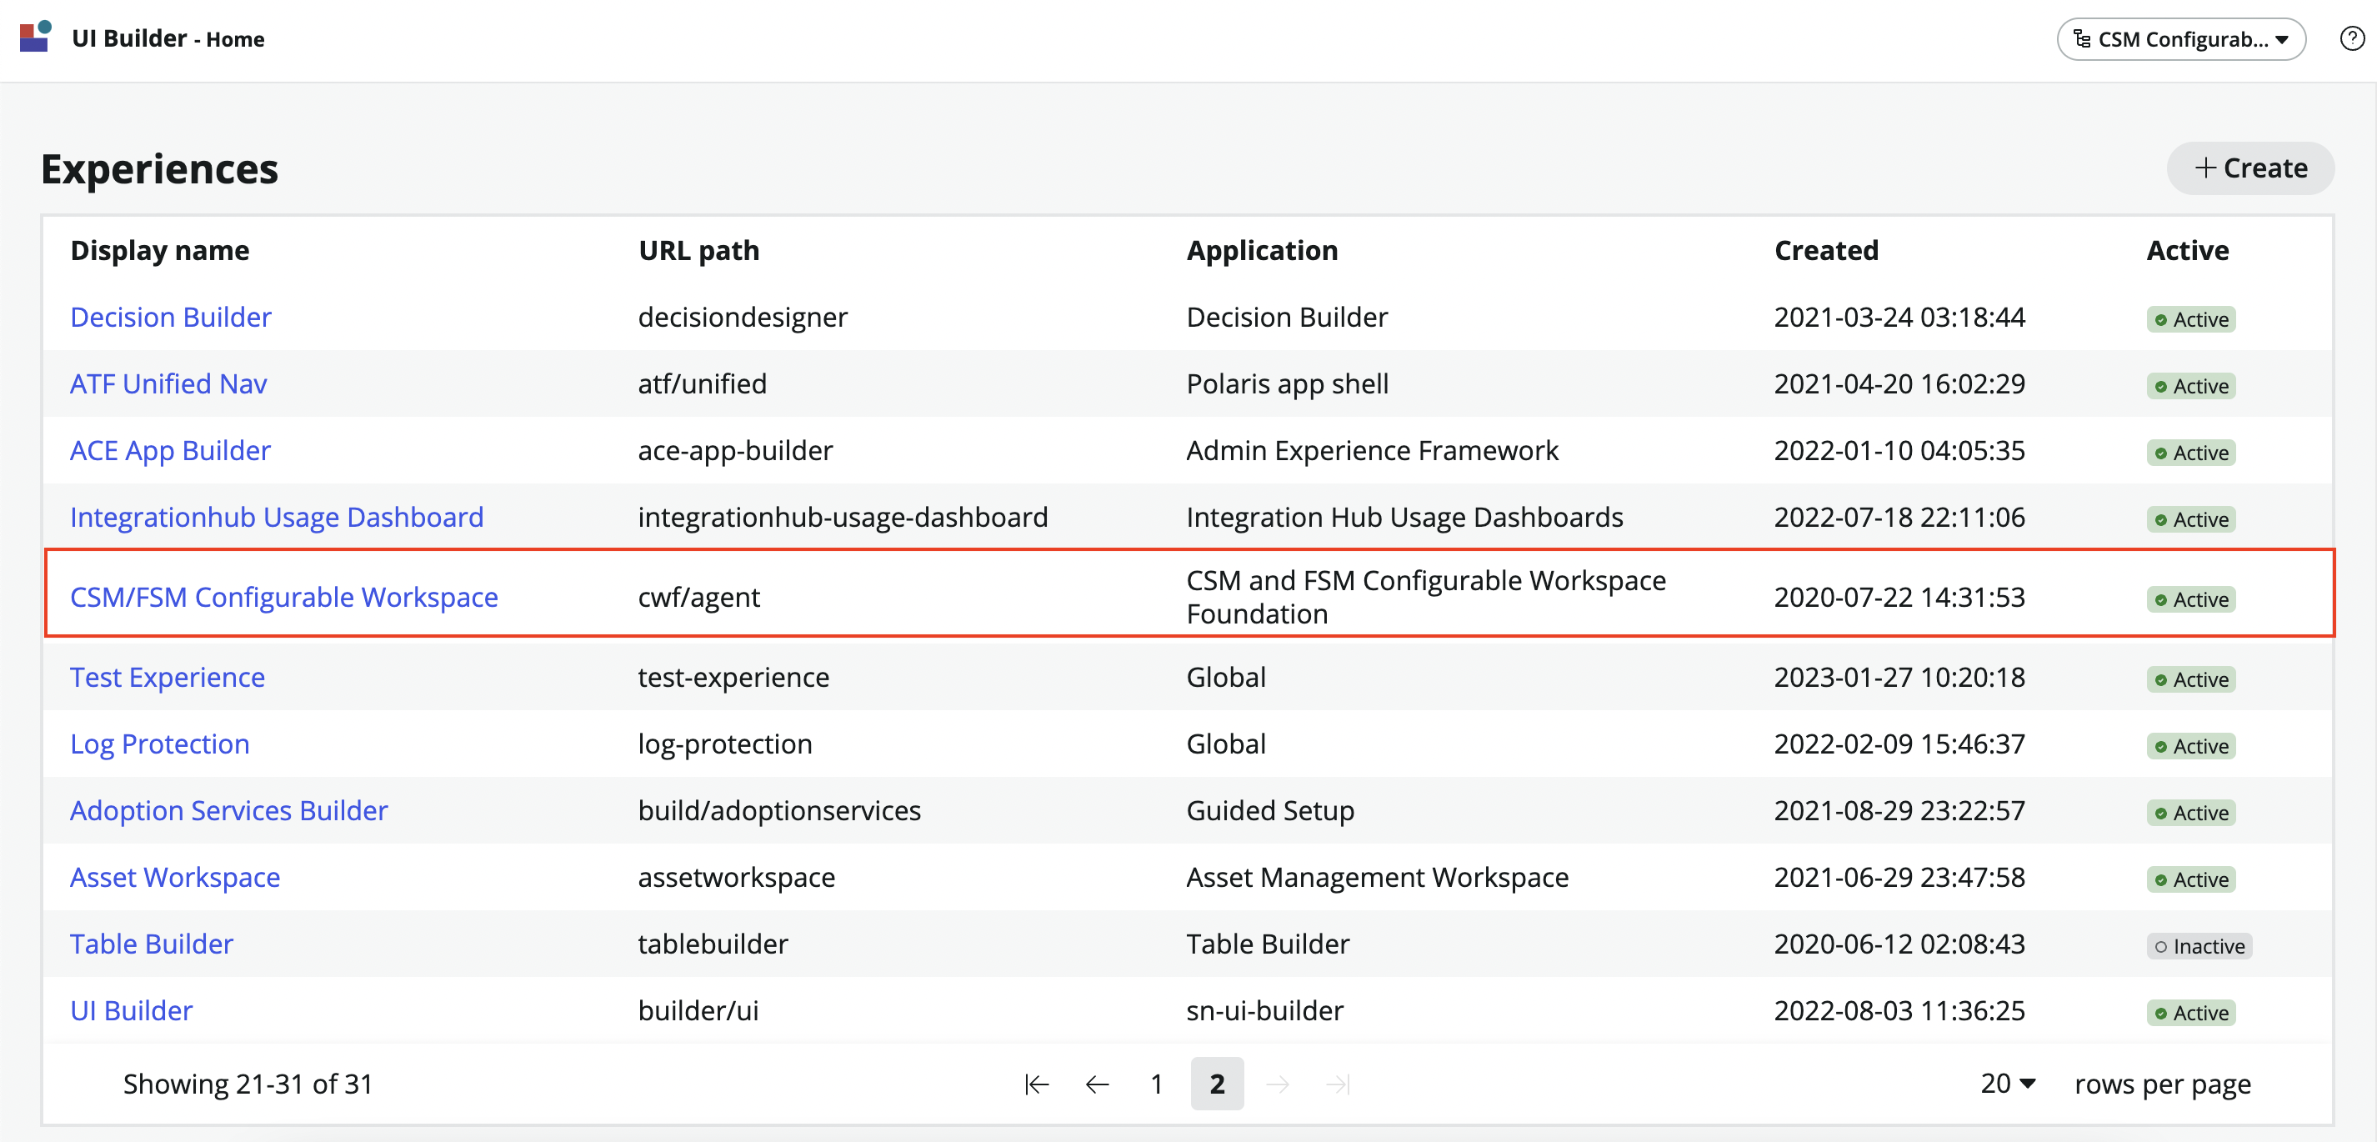Click the Created column header
The height and width of the screenshot is (1142, 2377).
[x=1825, y=250]
